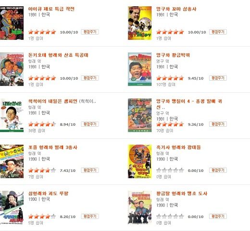Click the star rating of 영구와 황금박쥐
The image size is (250, 231).
[x=170, y=78]
